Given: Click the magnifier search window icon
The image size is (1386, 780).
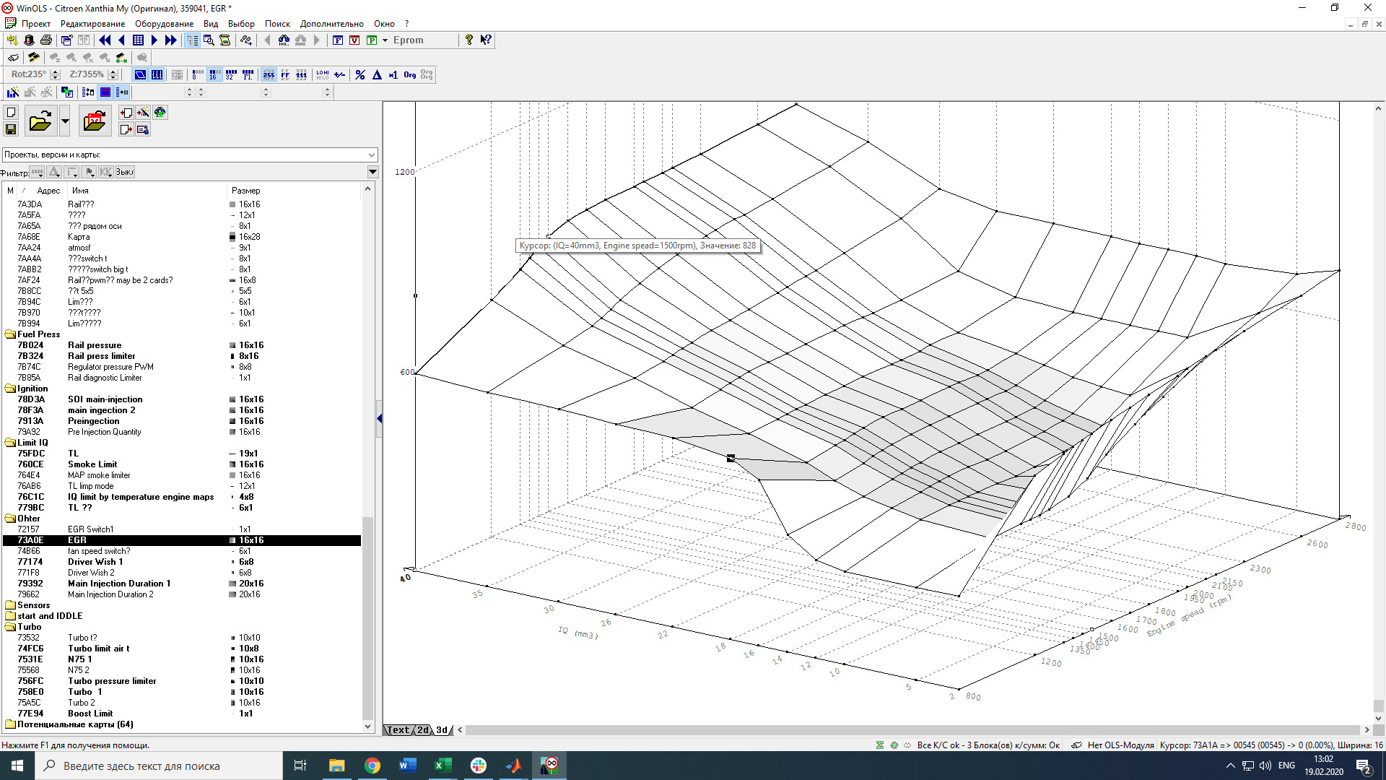Looking at the screenshot, I should click(x=209, y=40).
